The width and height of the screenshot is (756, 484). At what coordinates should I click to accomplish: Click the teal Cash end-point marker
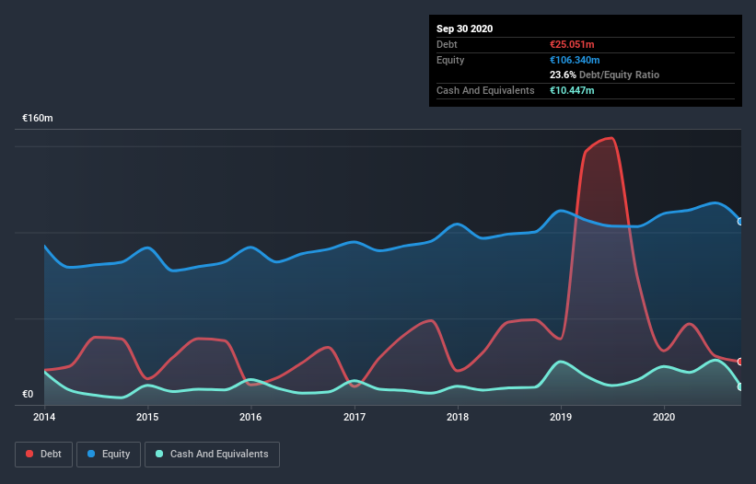coord(740,386)
